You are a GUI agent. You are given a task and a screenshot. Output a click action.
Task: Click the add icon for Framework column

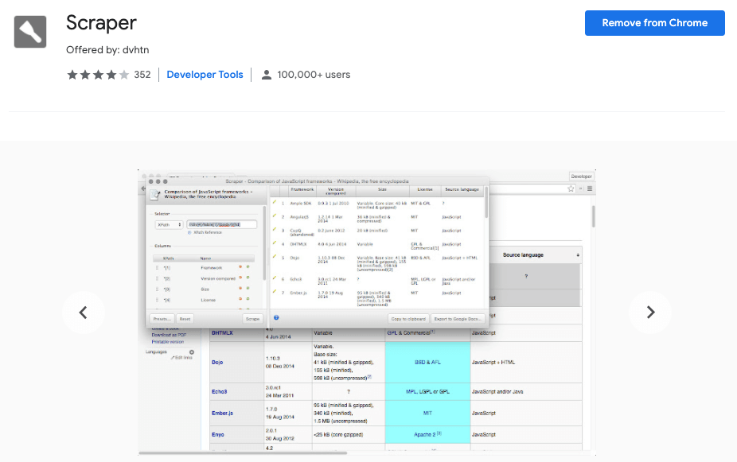click(248, 266)
